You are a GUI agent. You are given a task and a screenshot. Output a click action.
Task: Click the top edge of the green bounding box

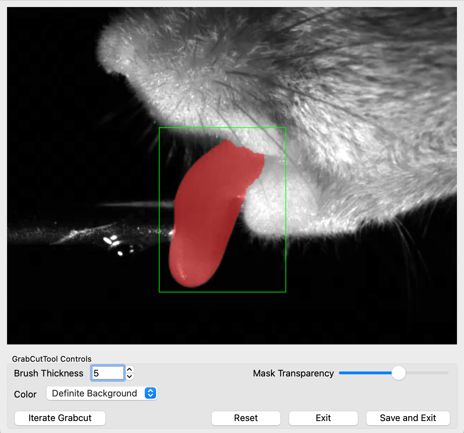[222, 128]
